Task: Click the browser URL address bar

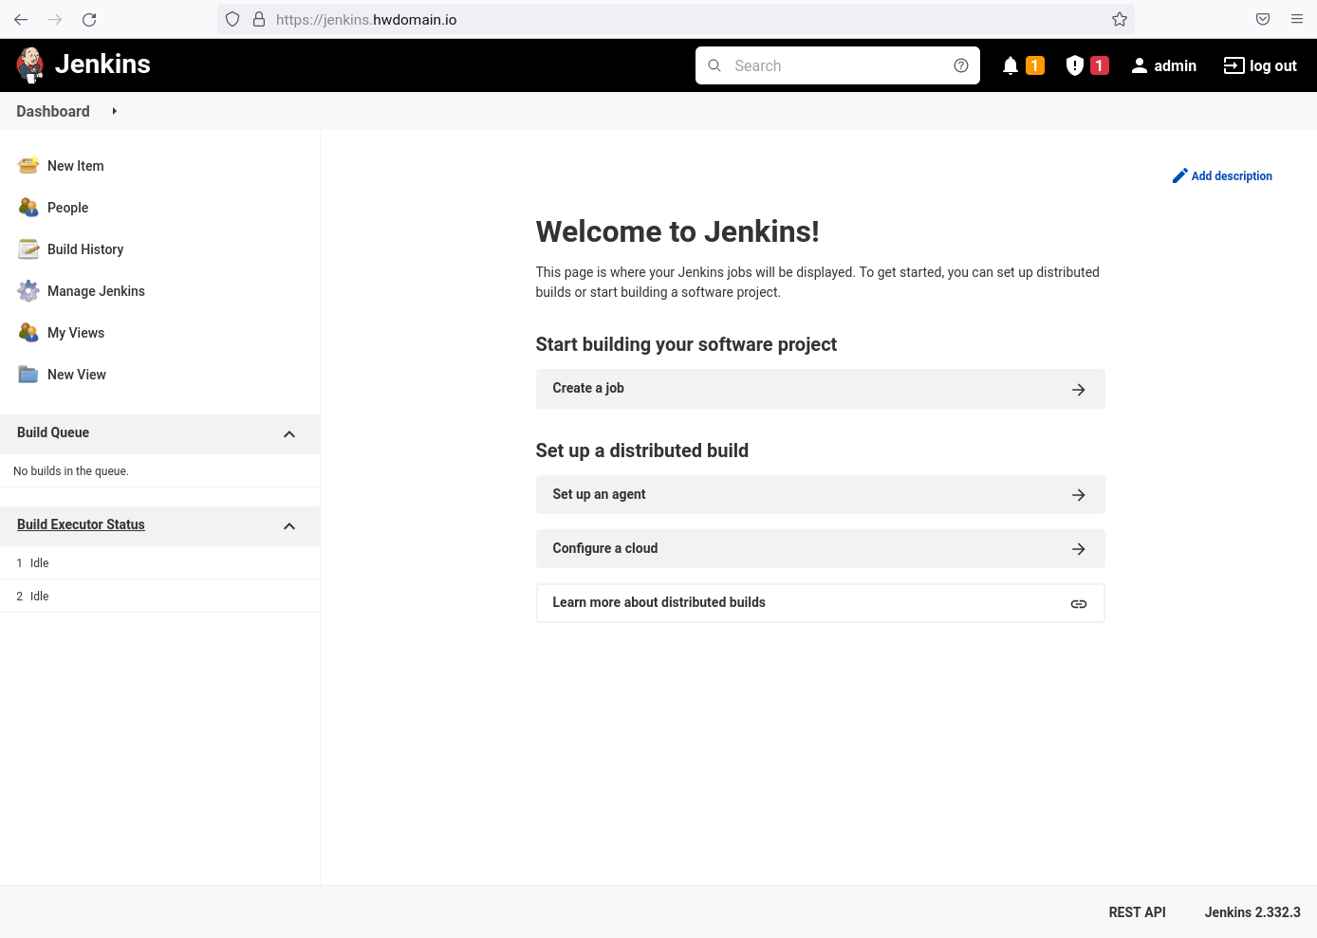Action: tap(676, 19)
